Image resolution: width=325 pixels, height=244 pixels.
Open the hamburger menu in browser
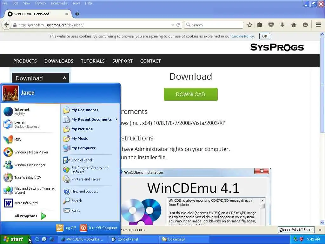[318, 25]
